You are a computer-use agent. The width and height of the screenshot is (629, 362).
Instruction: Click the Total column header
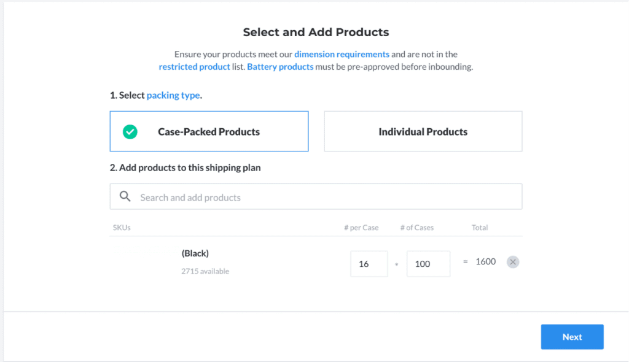479,227
